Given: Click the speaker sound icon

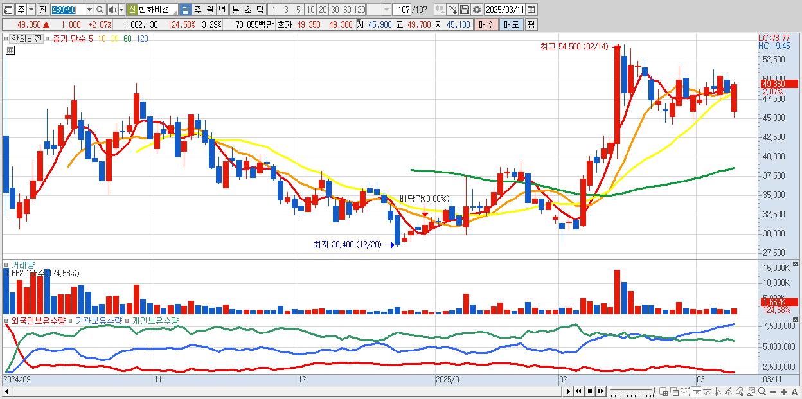Looking at the screenshot, I should 112,10.
